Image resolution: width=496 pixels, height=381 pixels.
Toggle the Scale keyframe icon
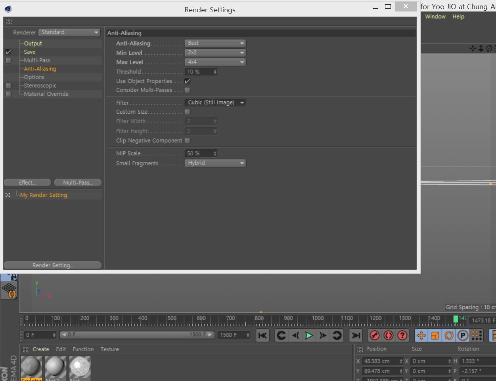(435, 335)
